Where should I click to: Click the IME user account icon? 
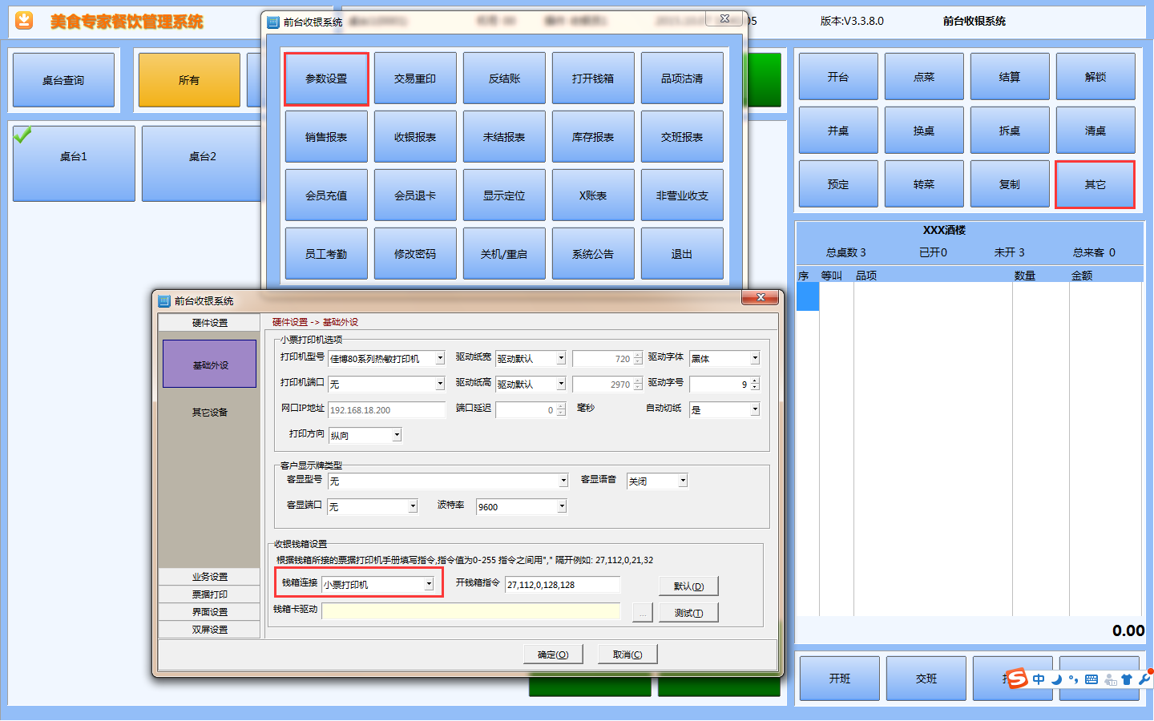coord(1110,679)
